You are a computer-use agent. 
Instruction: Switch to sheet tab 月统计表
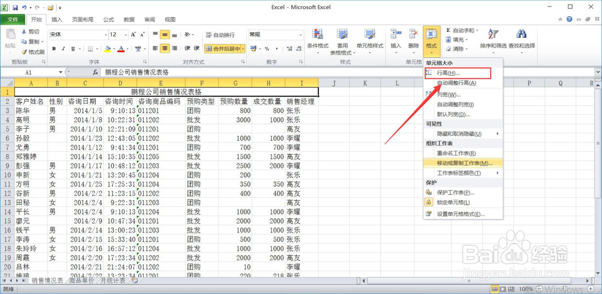(x=113, y=281)
